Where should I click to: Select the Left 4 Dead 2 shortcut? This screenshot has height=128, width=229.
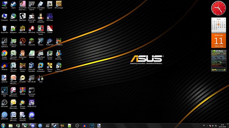pos(23,30)
